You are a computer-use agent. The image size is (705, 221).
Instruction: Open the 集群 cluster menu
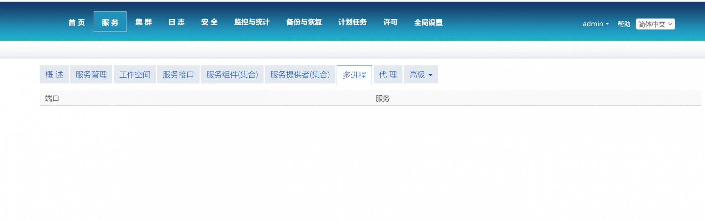click(144, 22)
